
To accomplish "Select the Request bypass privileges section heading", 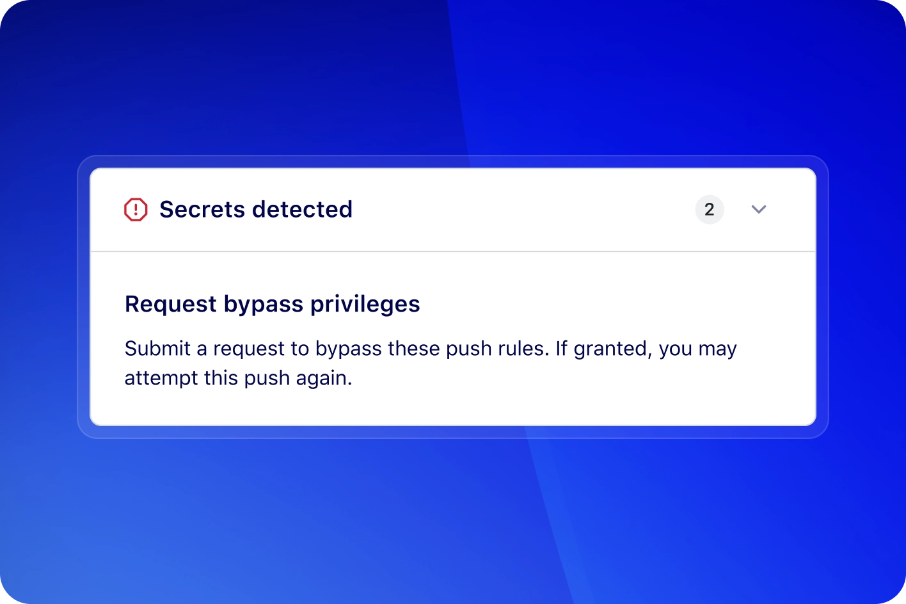I will pyautogui.click(x=272, y=303).
